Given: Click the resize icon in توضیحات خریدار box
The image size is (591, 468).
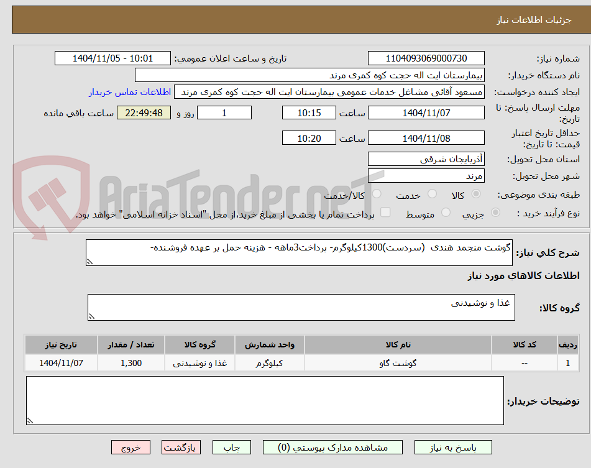Looking at the screenshot, I should pos(29,420).
